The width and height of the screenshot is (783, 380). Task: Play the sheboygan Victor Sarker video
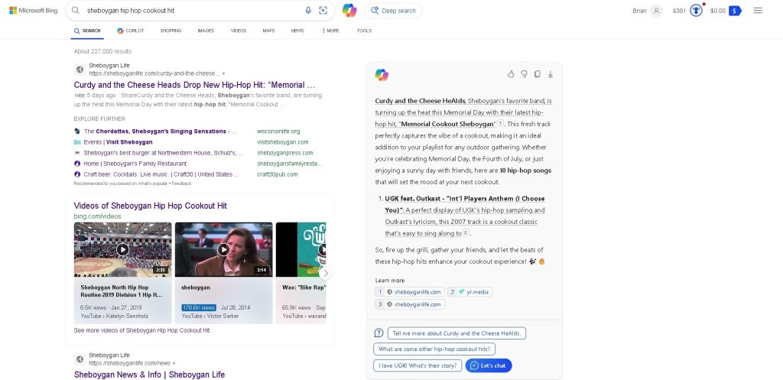click(x=224, y=249)
